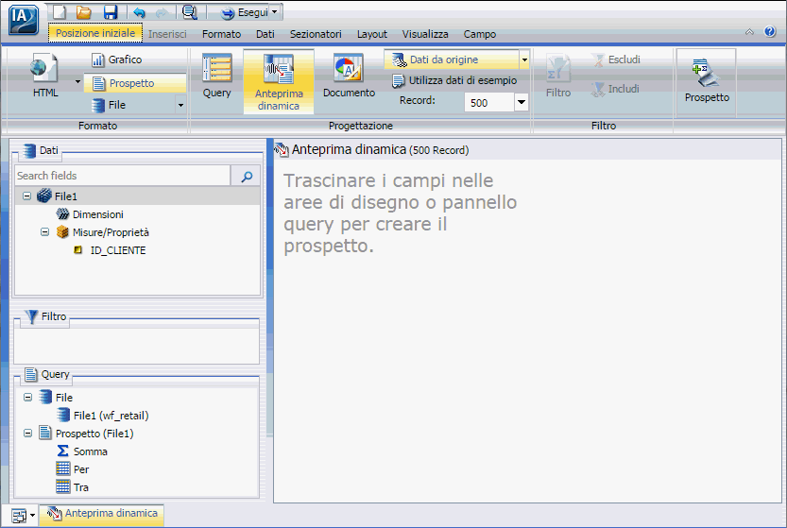Choose Grafico format option
Viewport: 787px width, 528px height.
click(117, 60)
